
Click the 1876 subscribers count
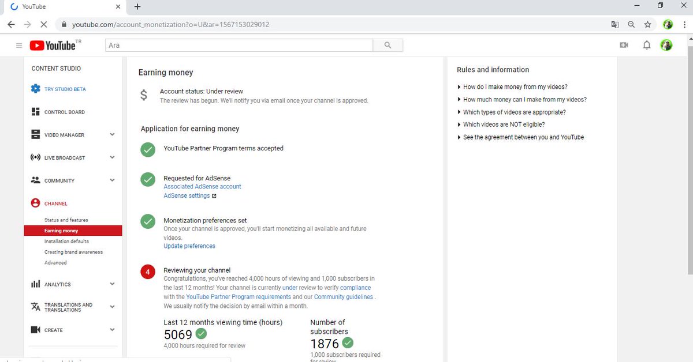pyautogui.click(x=325, y=344)
